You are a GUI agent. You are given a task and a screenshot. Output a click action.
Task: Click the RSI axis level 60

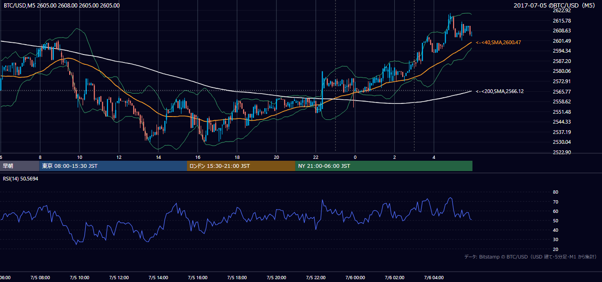coord(555,211)
